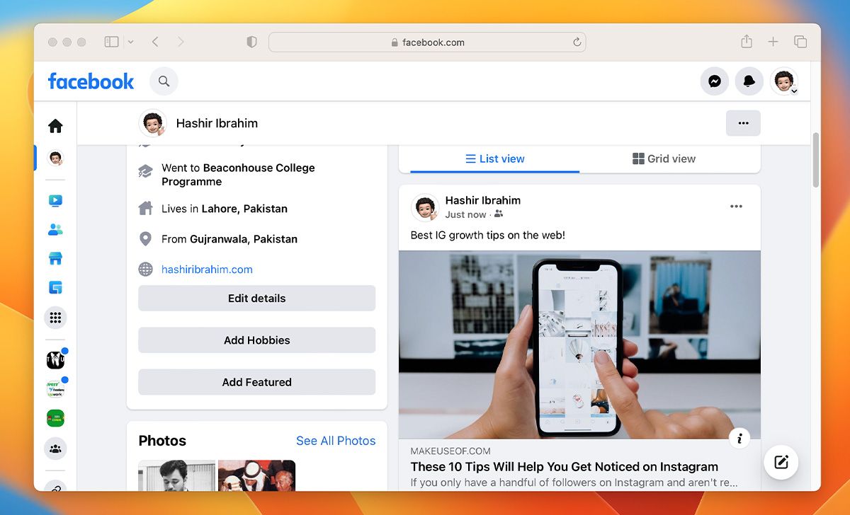This screenshot has width=850, height=515.
Task: Click Hashir Ibrahim post author name
Action: pyautogui.click(x=483, y=200)
